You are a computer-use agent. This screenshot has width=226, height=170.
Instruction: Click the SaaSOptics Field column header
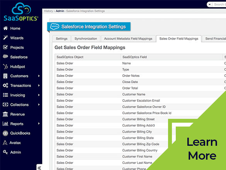[172, 57]
